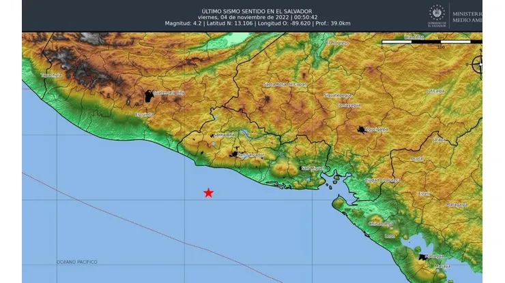
Task: Click the 'km' unit label above scale
Action: [442, 37]
